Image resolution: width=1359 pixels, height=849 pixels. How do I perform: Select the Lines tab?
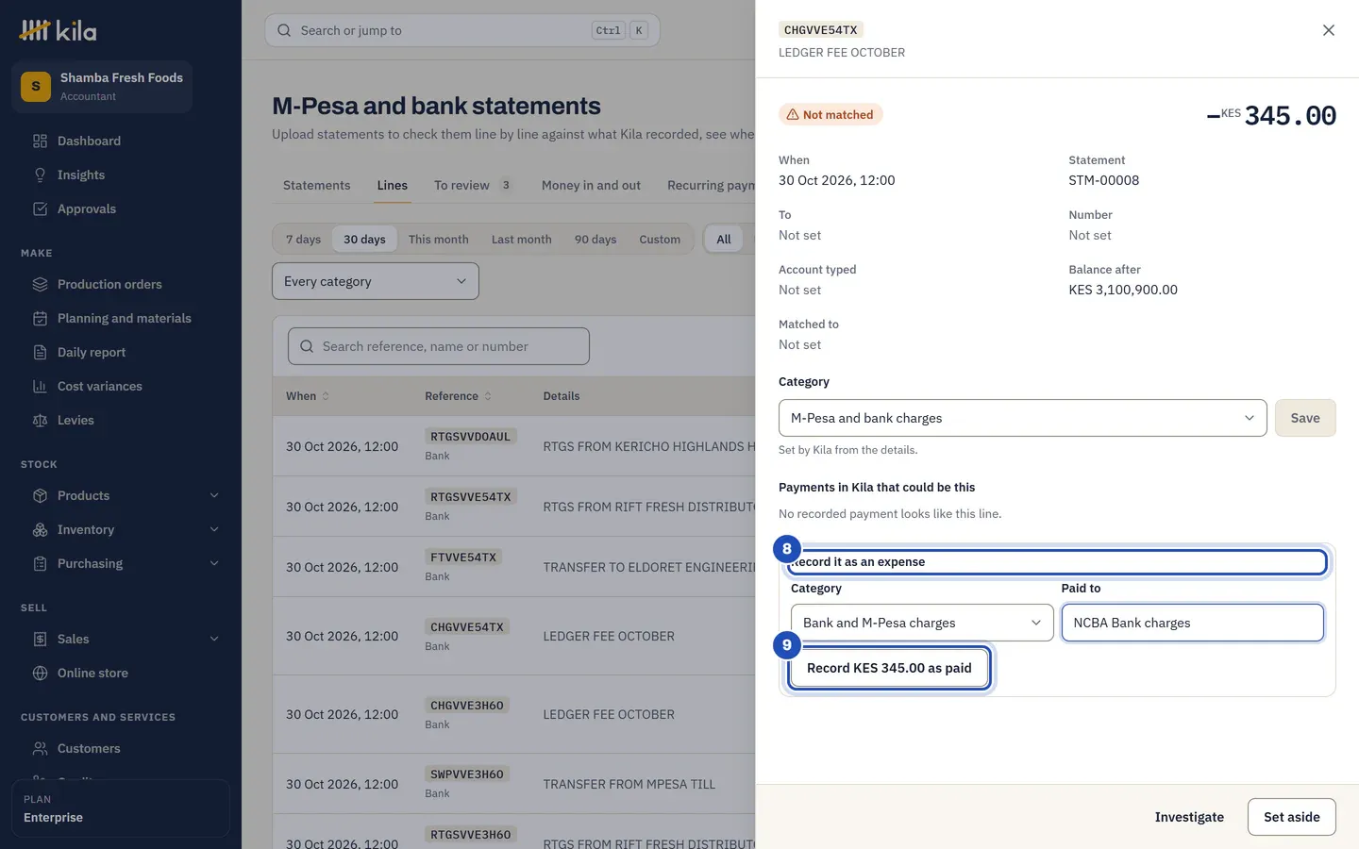[393, 185]
